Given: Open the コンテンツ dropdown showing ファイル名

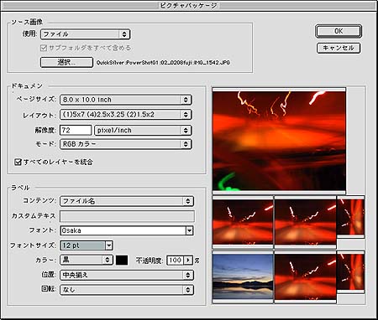Looking at the screenshot, I should click(x=127, y=201).
